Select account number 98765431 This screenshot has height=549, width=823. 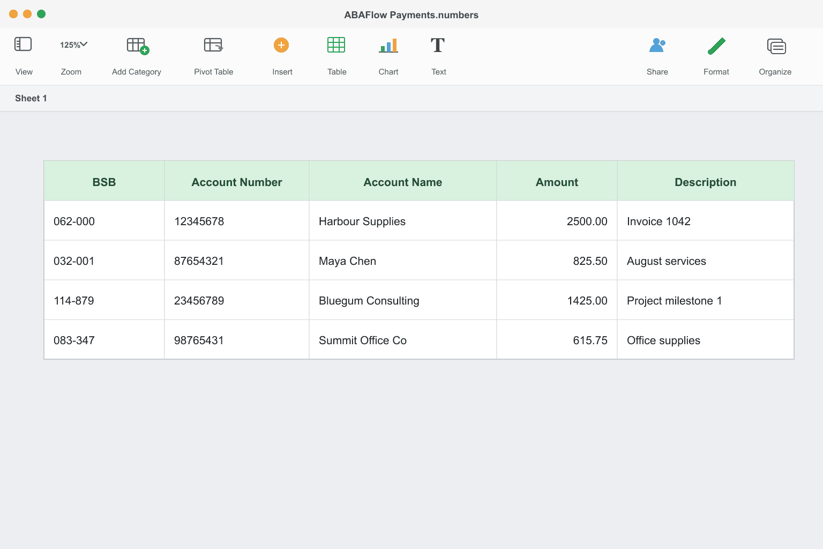237,340
